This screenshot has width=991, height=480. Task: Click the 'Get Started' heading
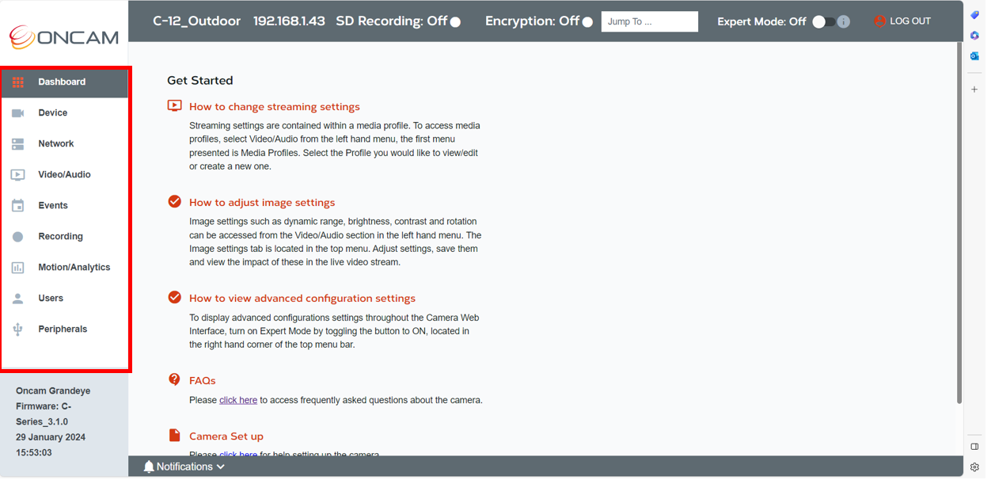click(x=200, y=81)
